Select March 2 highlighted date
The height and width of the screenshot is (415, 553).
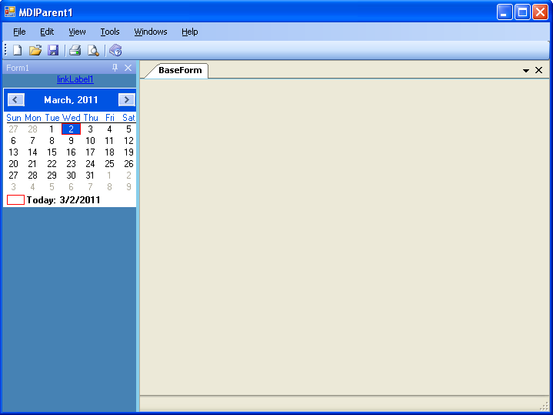tap(71, 129)
